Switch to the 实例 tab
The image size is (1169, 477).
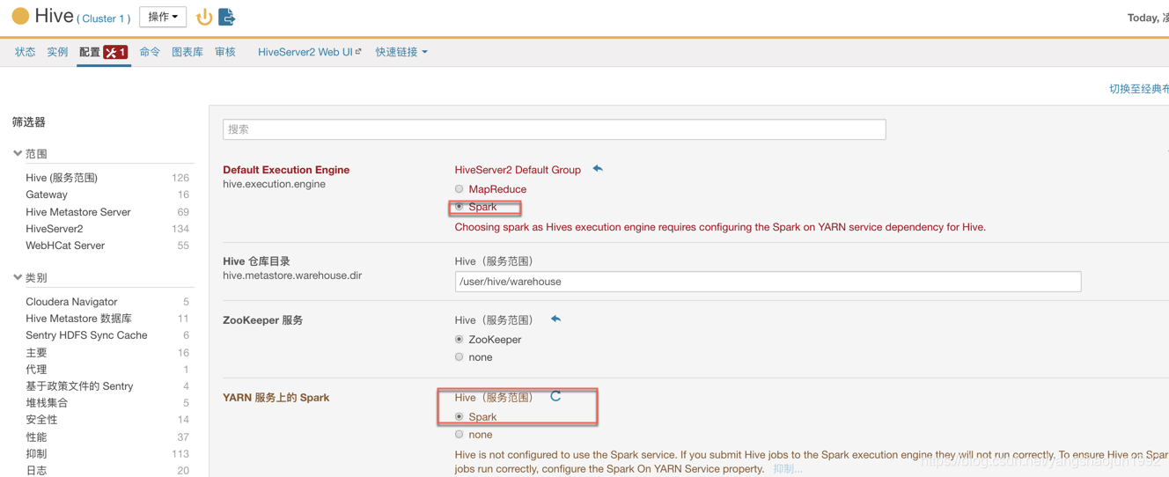[57, 52]
